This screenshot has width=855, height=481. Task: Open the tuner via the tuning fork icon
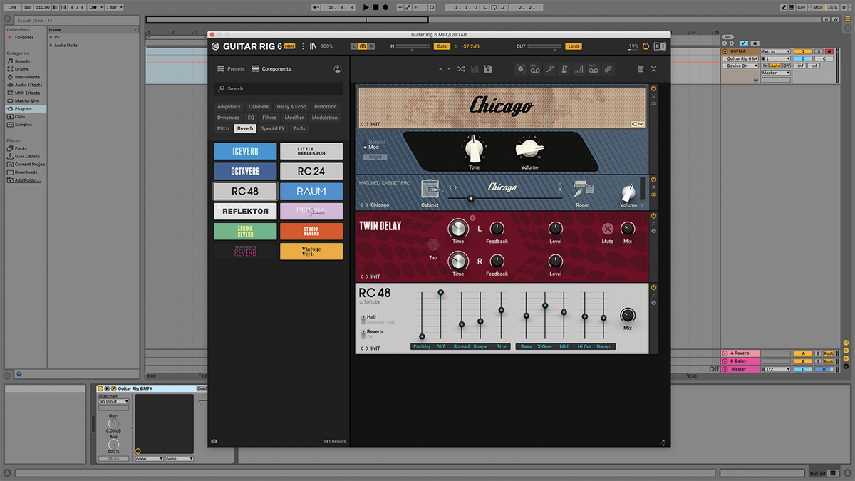pos(550,69)
